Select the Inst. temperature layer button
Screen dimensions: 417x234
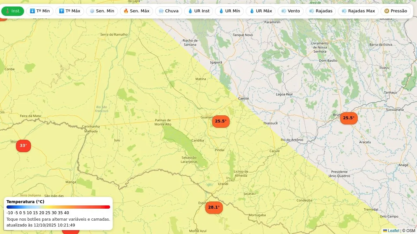click(13, 11)
